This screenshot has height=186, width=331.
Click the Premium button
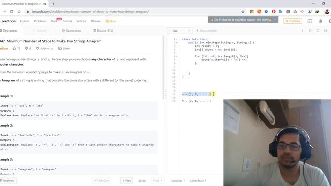click(x=293, y=21)
